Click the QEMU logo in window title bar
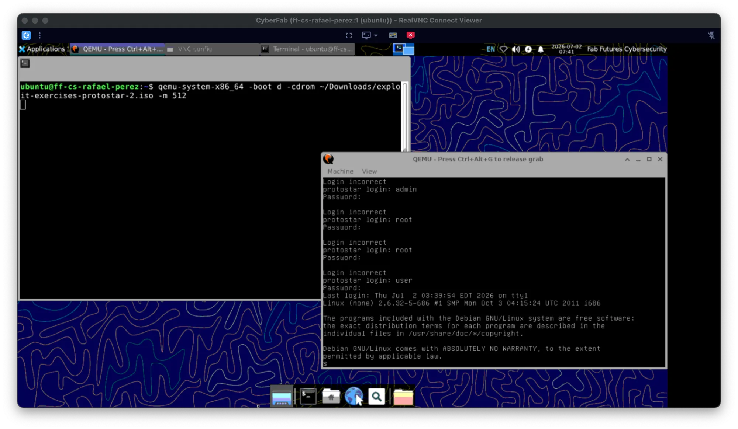738x429 pixels. tap(328, 159)
